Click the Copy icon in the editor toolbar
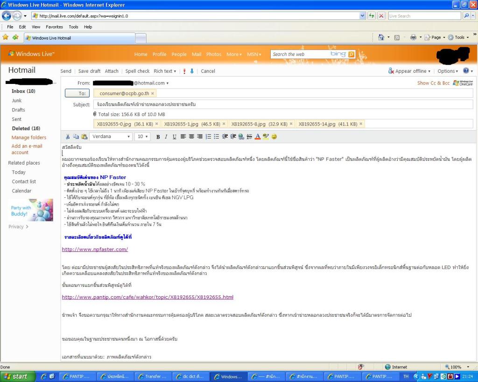 click(x=76, y=137)
